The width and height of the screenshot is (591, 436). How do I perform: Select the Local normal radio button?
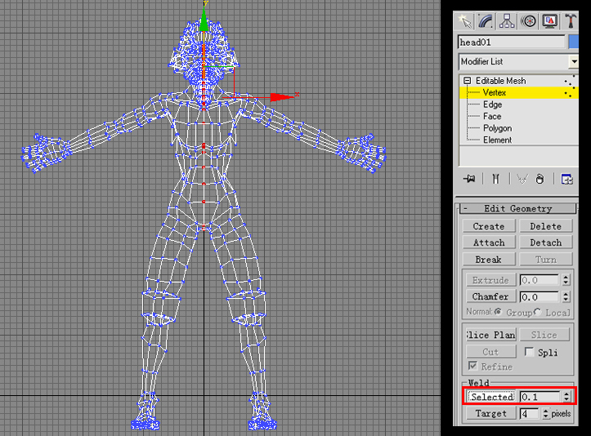(539, 313)
